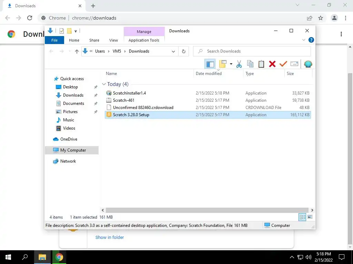Image resolution: width=353 pixels, height=264 pixels.
Task: Switch to the Share ribbon tab
Action: 94,40
